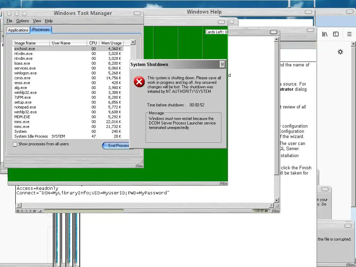
Task: Click the skin bar playback progress slider
Action: 83,211
